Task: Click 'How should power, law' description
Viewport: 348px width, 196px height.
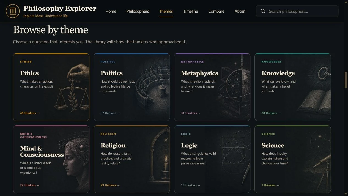Action: pyautogui.click(x=117, y=86)
